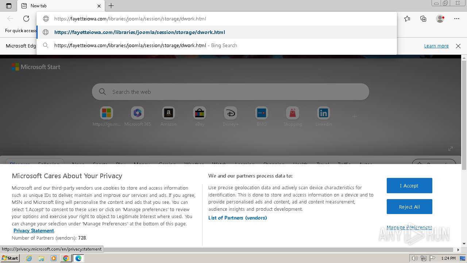The image size is (467, 263).
Task: Open the Manage Preferences link
Action: [409, 228]
